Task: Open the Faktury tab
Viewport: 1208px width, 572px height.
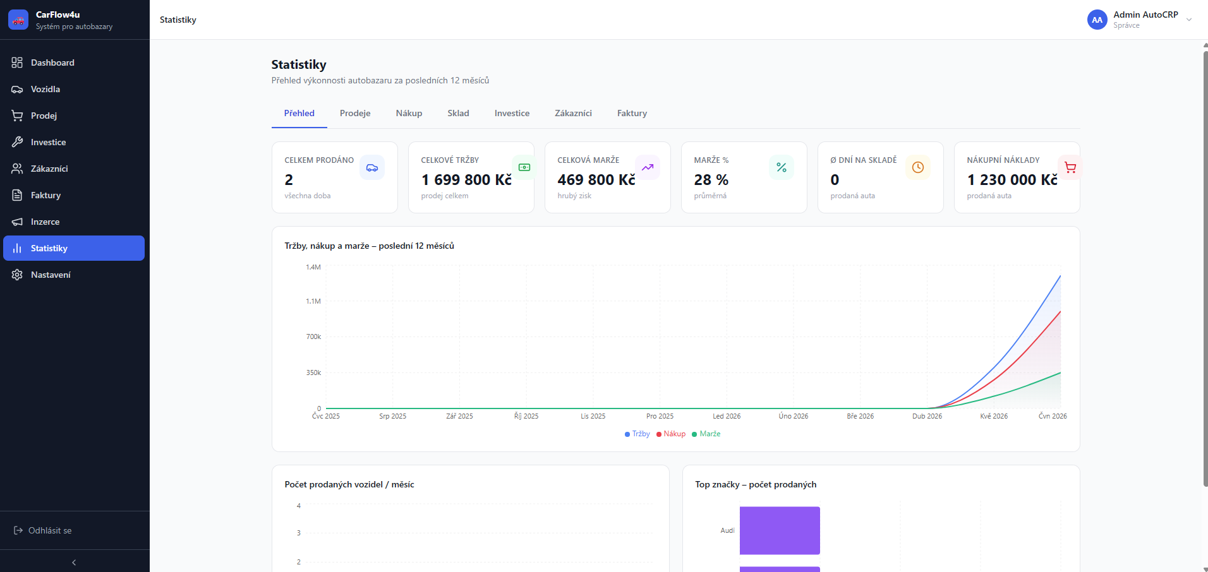Action: coord(632,114)
